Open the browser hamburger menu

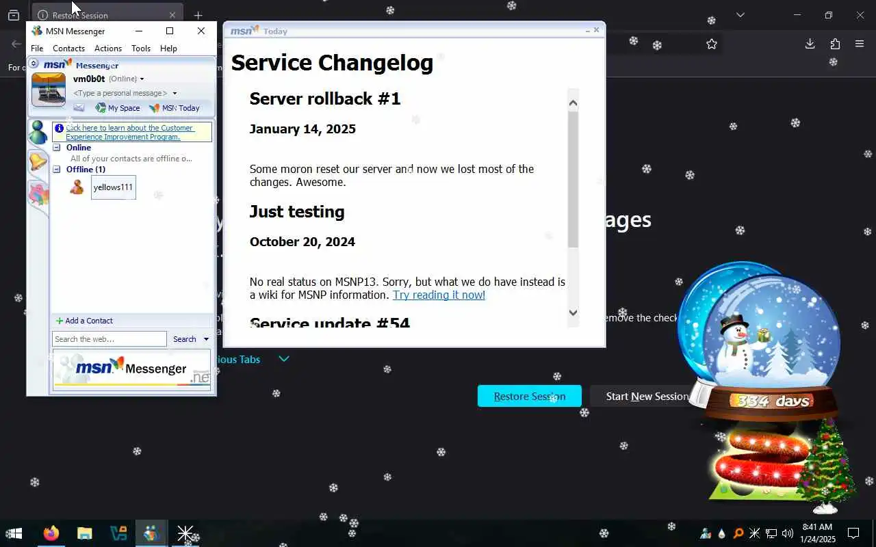point(860,44)
